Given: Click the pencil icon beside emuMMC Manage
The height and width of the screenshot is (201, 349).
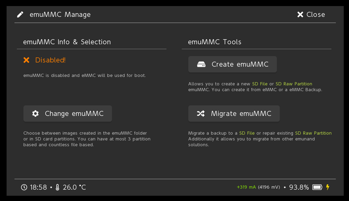Looking at the screenshot, I should click(x=20, y=14).
